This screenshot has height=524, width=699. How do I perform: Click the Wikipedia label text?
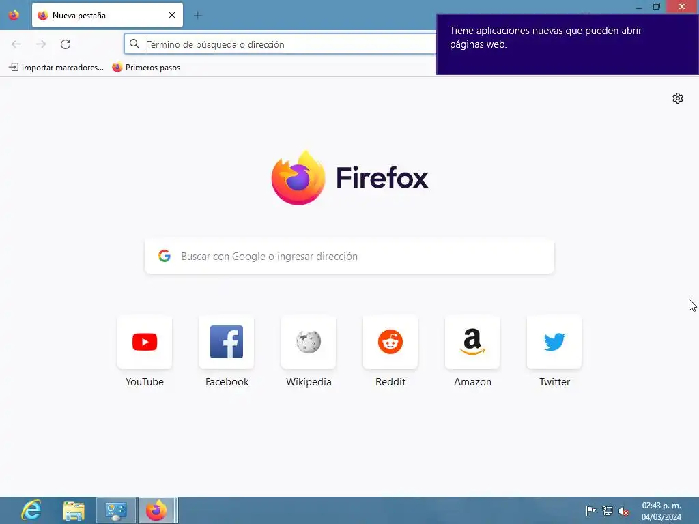(x=309, y=382)
